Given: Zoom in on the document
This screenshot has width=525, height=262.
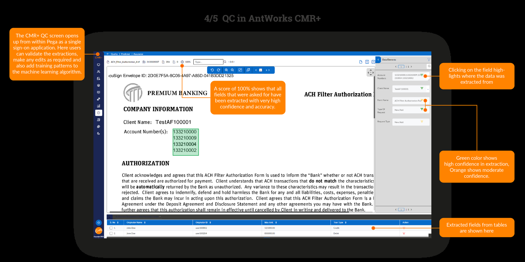Looking at the screenshot, I should [x=226, y=70].
